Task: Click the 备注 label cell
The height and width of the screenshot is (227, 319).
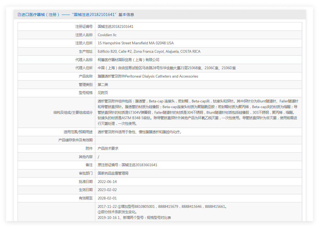Action: 57,165
